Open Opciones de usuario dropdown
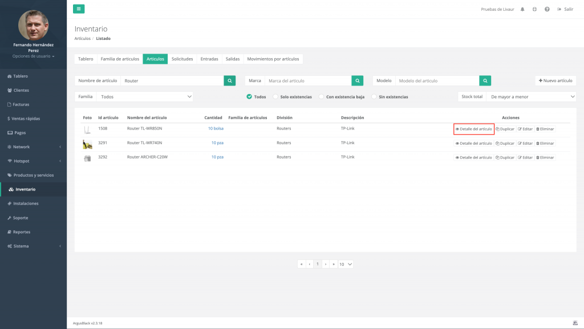Image resolution: width=584 pixels, height=329 pixels. [x=34, y=56]
